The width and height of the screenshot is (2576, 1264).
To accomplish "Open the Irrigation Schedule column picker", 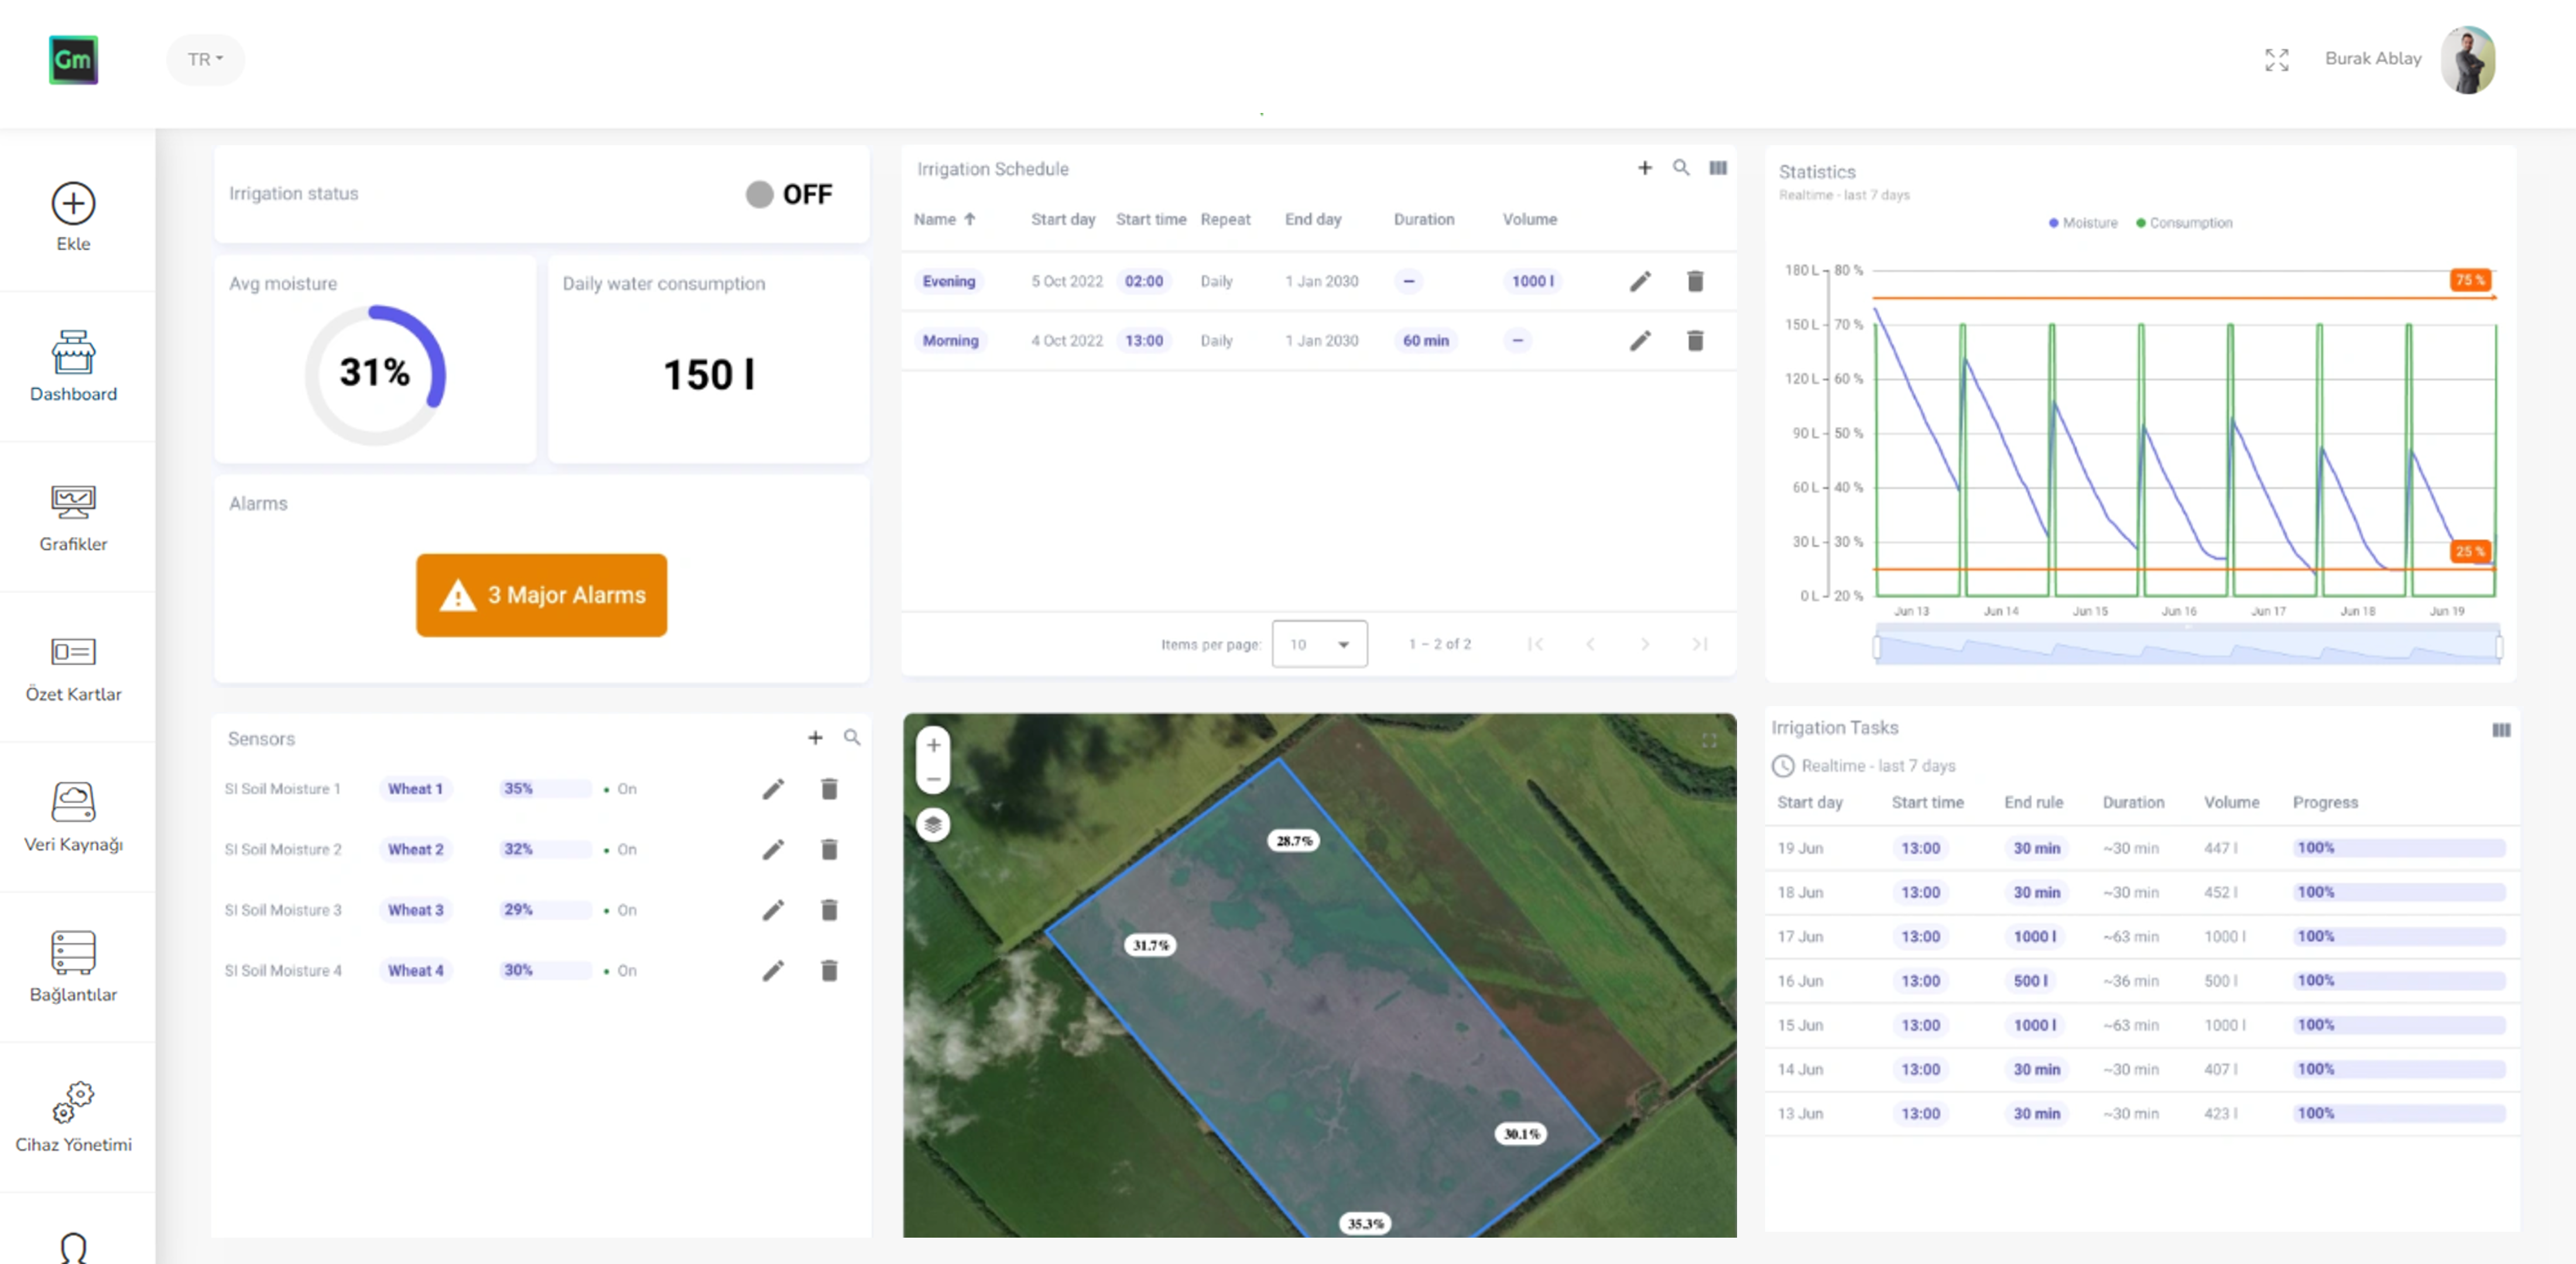I will (1719, 168).
